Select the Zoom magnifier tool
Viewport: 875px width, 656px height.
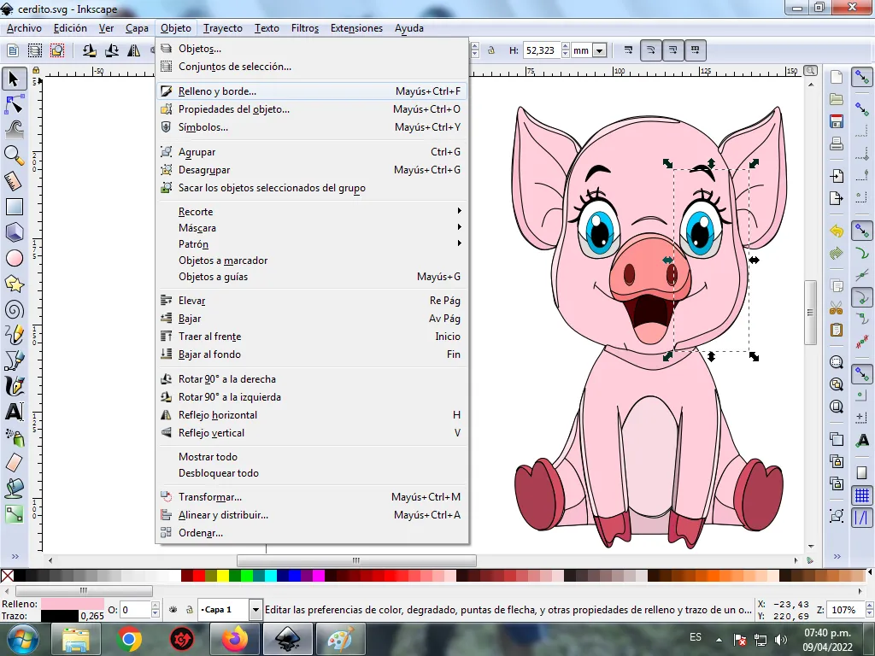coord(14,155)
